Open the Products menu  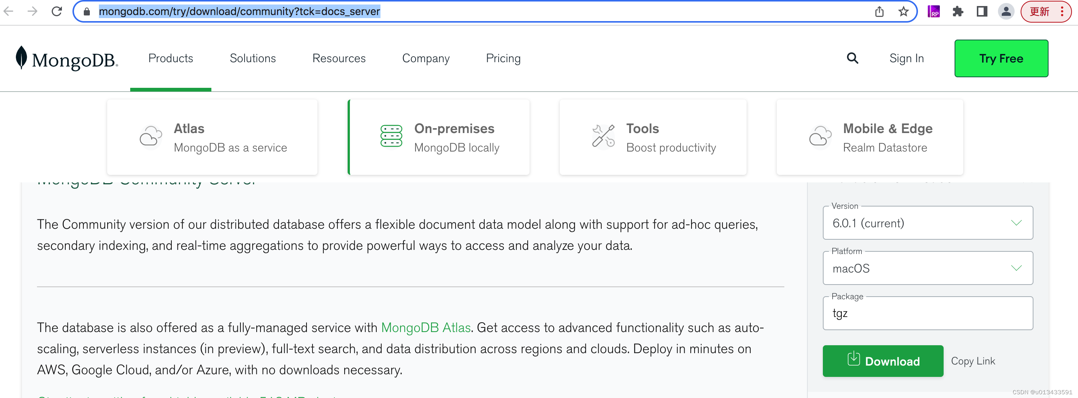pos(171,58)
